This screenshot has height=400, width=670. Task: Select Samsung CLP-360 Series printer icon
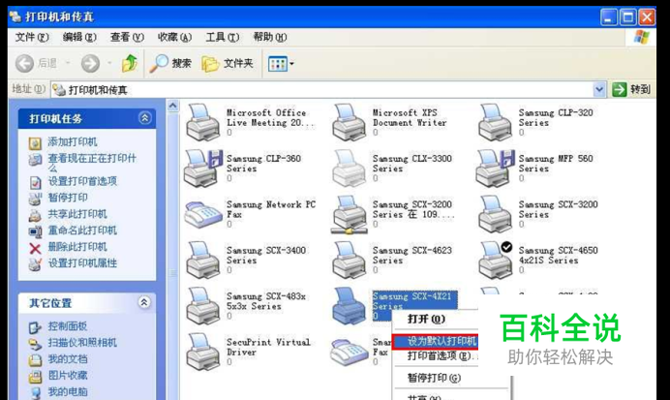click(203, 169)
